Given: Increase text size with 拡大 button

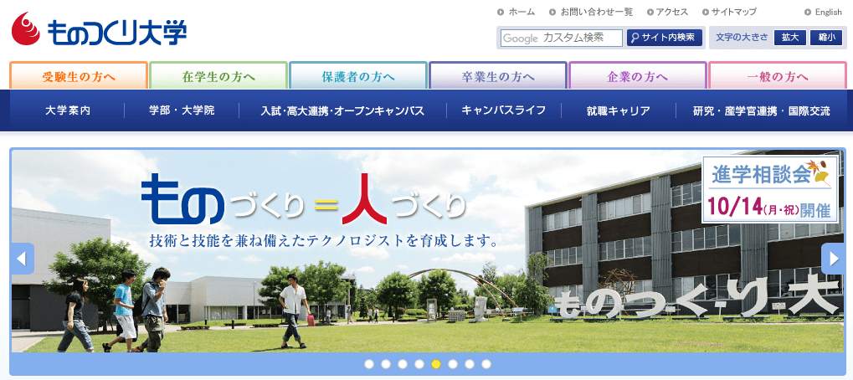Looking at the screenshot, I should [791, 38].
